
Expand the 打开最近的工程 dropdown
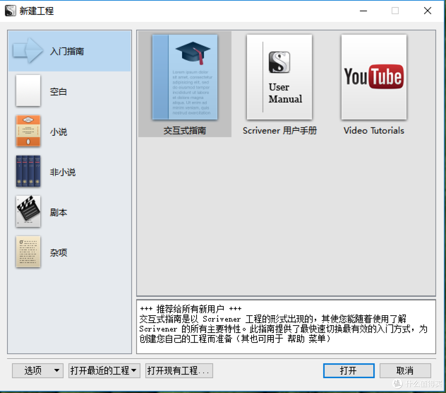[104, 371]
